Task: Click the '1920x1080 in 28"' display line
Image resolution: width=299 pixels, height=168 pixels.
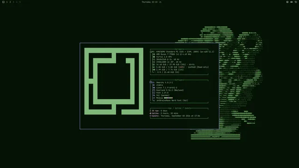Action: (x=169, y=62)
